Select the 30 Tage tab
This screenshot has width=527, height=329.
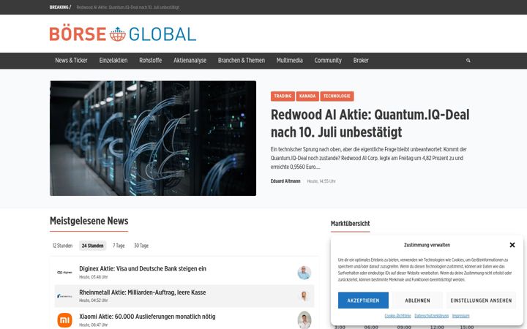pyautogui.click(x=141, y=246)
